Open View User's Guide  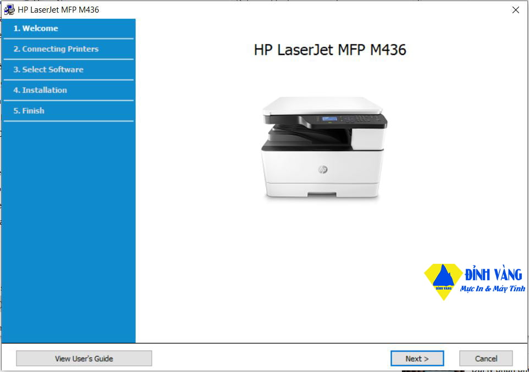pos(84,358)
